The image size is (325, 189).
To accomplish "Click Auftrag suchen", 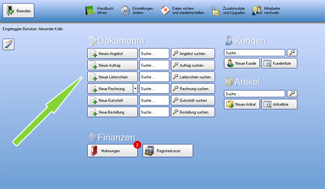I will tap(193, 65).
